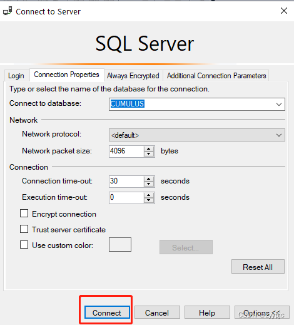Decrease Execution time-out with down arrow
294x325 pixels.
click(149, 200)
